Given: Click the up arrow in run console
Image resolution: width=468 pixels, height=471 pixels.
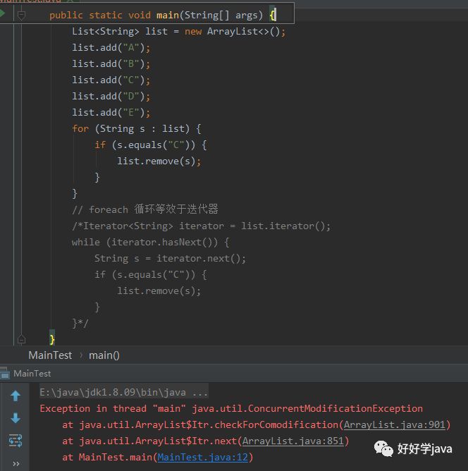Looking at the screenshot, I should tap(16, 396).
